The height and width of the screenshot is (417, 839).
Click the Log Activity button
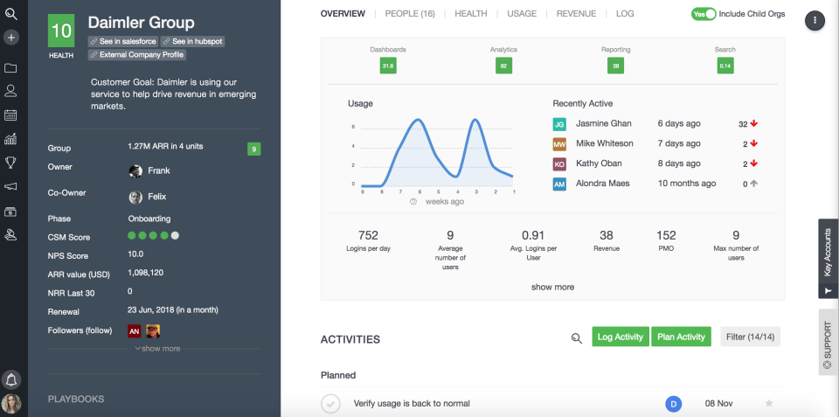pos(621,337)
